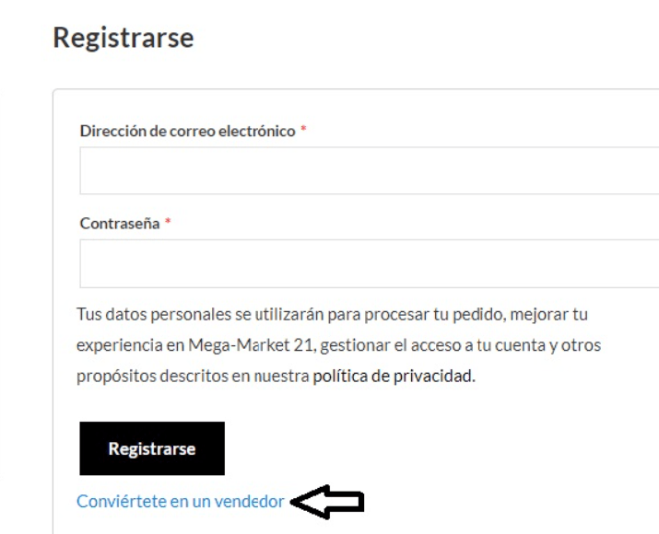
Task: Click the Mega-Market 21 text in the notice
Action: [252, 345]
